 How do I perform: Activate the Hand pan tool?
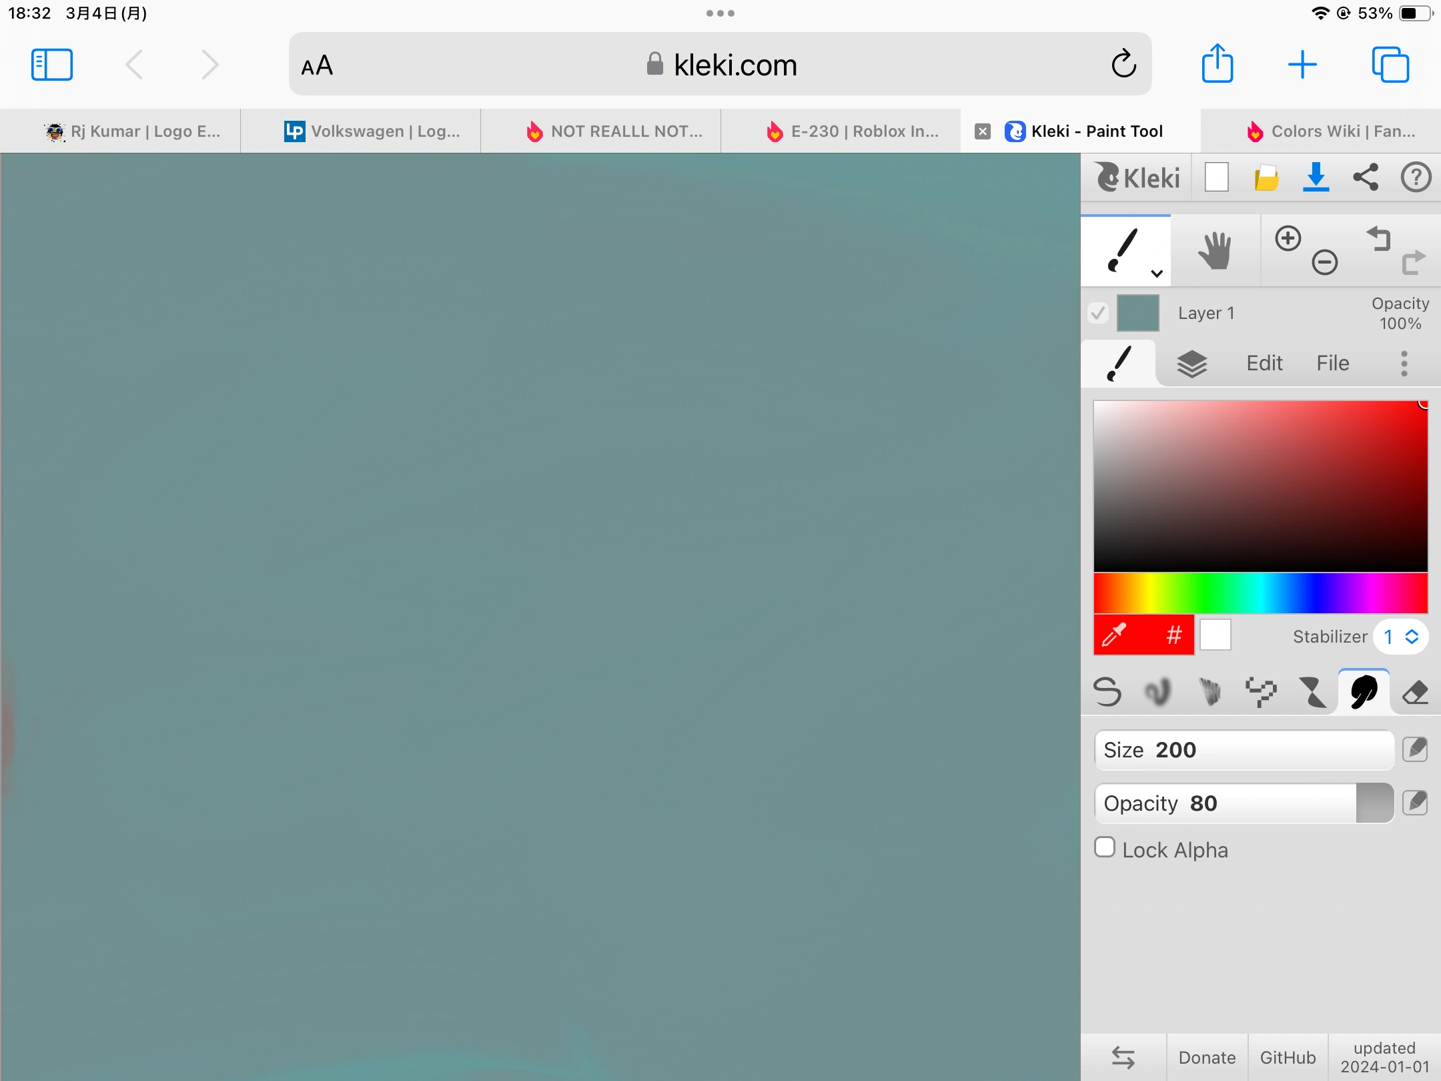click(1216, 249)
